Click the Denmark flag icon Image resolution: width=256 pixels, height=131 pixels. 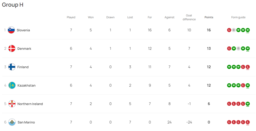coord(12,48)
